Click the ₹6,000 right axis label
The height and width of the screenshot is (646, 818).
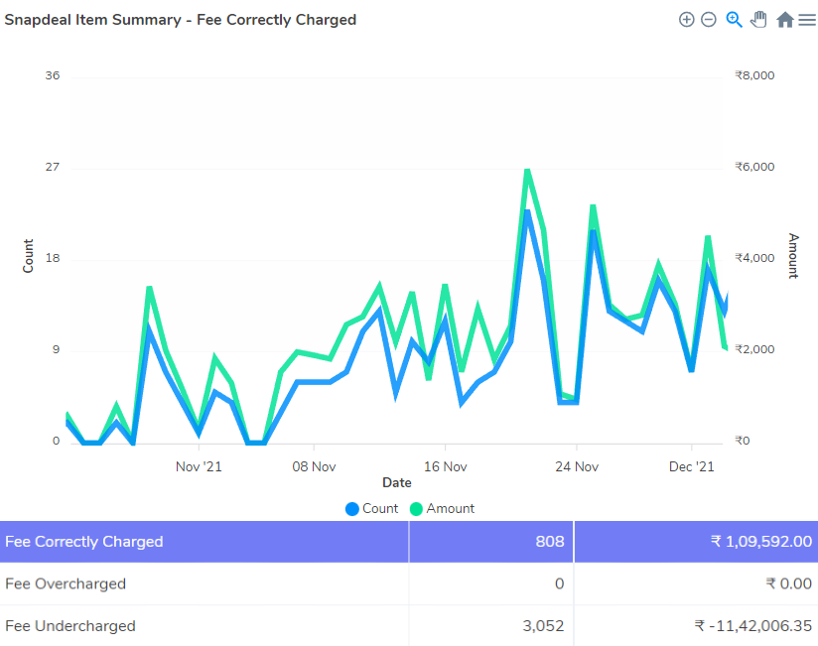click(x=754, y=167)
